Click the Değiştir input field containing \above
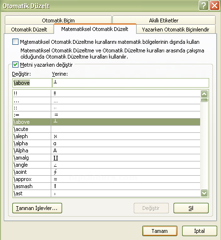This screenshot has height=240, width=221. 32,83
